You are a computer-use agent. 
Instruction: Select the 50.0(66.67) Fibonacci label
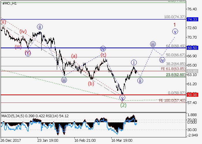(175, 55)
